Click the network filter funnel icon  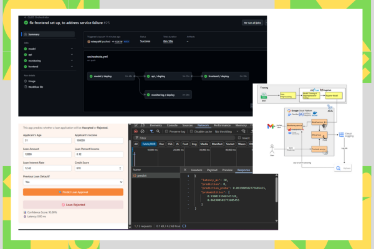[151, 131]
